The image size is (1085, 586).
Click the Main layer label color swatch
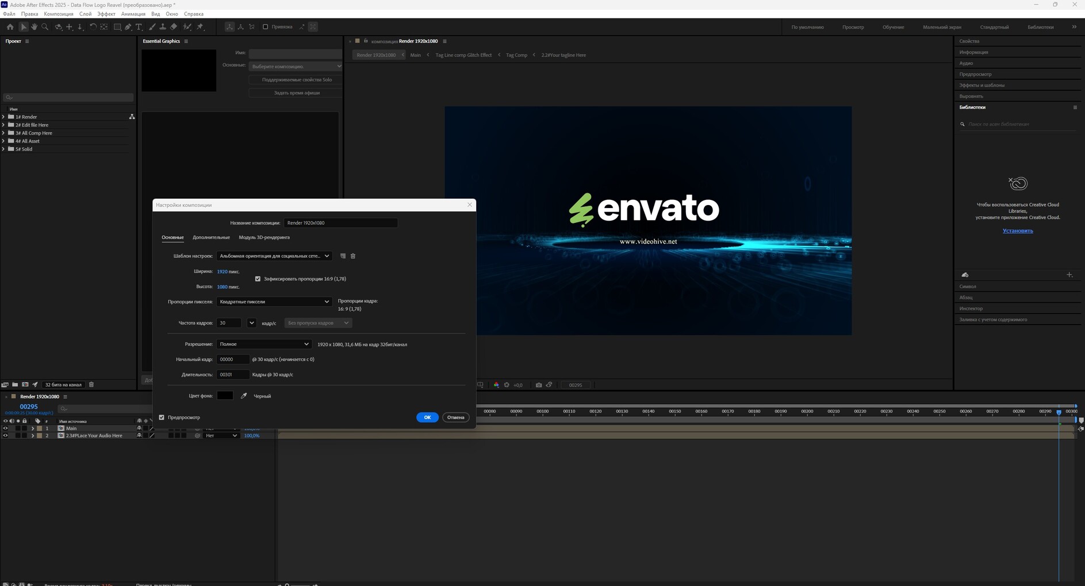[x=39, y=429]
